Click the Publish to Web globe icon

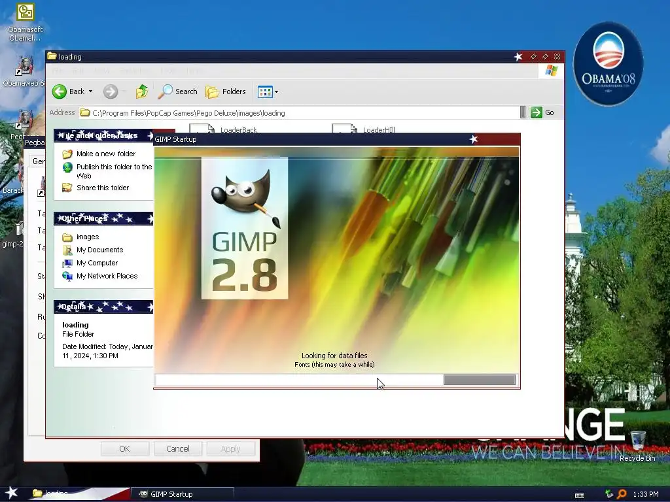click(67, 167)
